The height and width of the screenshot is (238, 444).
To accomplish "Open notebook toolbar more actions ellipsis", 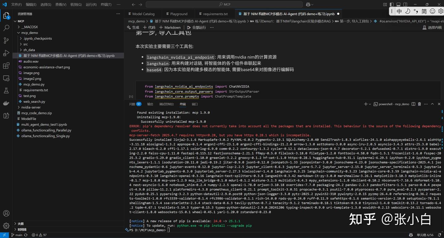I will click(212, 27).
